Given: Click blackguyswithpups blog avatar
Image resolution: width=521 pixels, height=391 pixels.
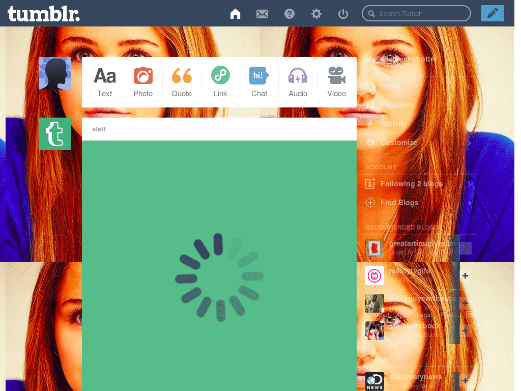Looking at the screenshot, I should (x=374, y=303).
